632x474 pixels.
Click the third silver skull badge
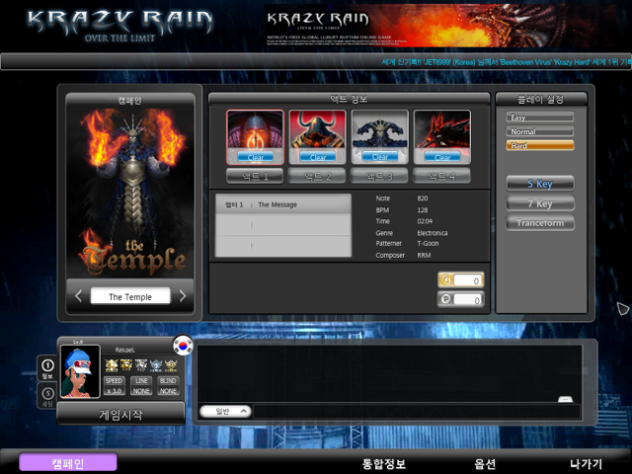pos(141,365)
